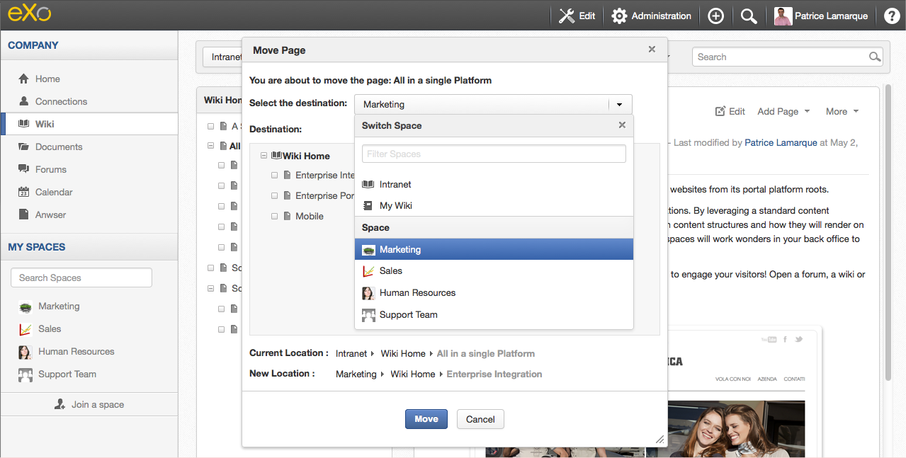Click the plus create icon in top bar

(x=715, y=16)
